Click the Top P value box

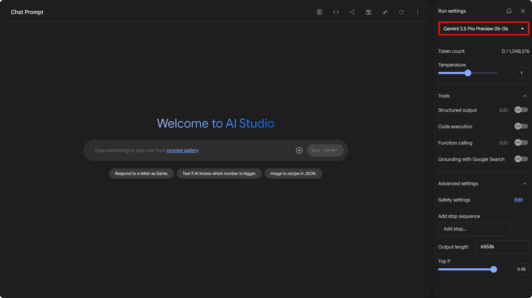point(521,269)
